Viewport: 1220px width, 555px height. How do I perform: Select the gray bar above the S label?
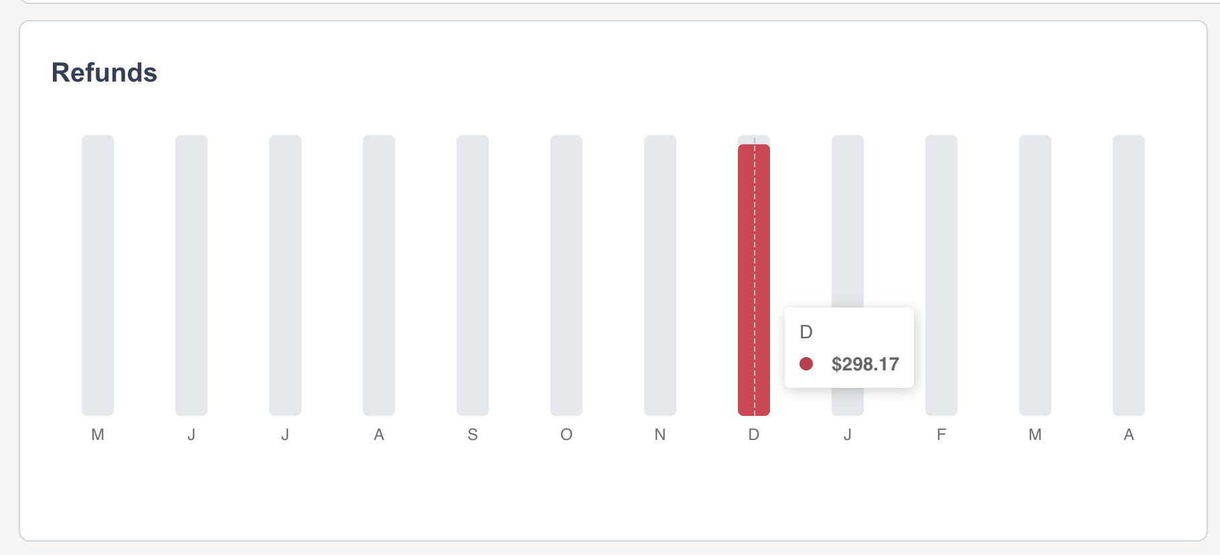[x=473, y=274]
